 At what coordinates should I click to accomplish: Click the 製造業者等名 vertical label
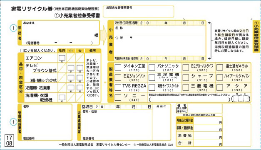coord(111,82)
